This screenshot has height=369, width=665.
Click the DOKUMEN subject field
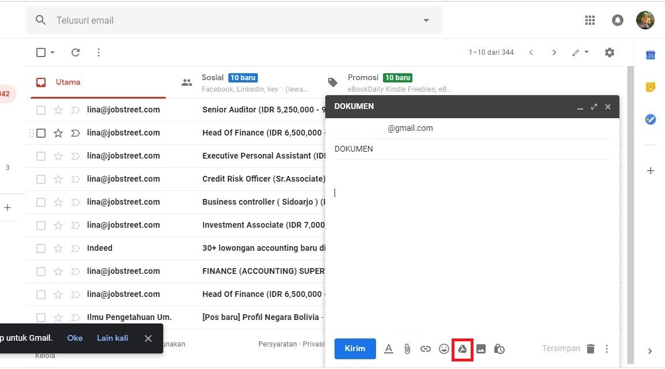pyautogui.click(x=472, y=149)
